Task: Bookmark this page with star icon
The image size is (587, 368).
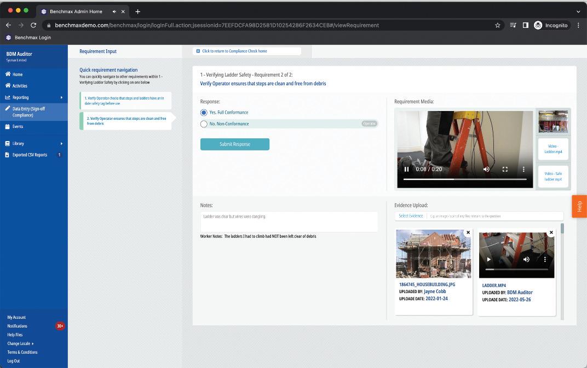Action: 498,26
